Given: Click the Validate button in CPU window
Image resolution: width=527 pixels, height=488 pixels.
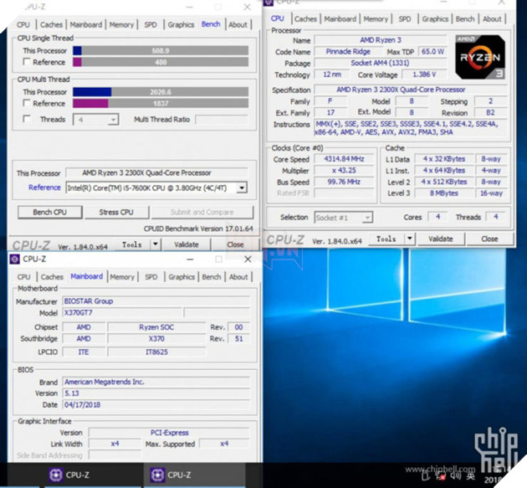Looking at the screenshot, I should coord(441,239).
